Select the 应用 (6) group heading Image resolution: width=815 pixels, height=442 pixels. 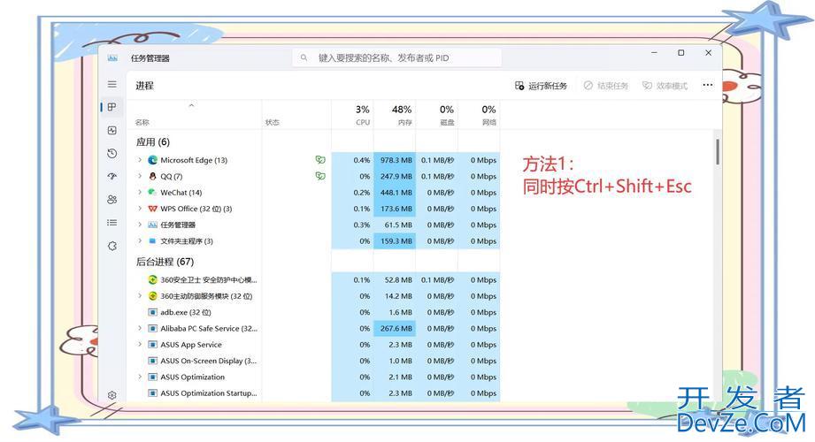pyautogui.click(x=153, y=141)
